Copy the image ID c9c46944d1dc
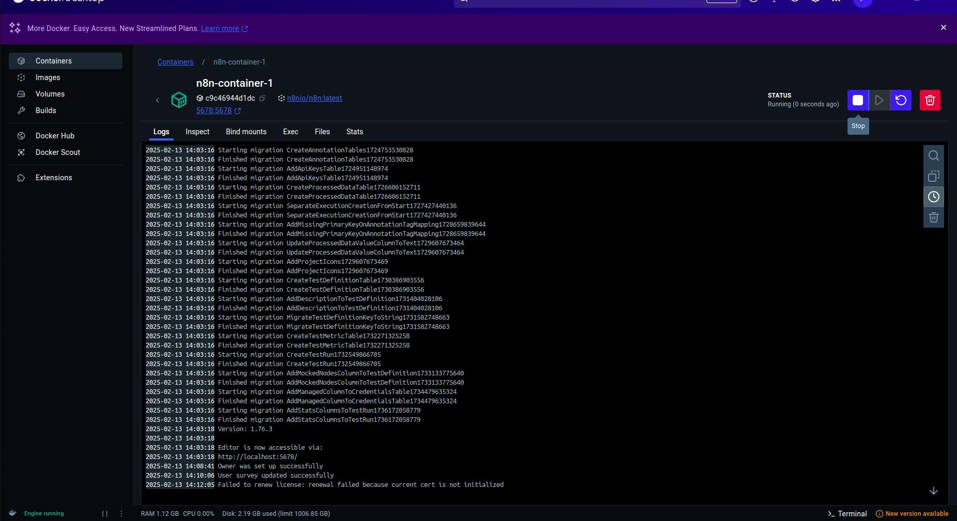 click(263, 98)
